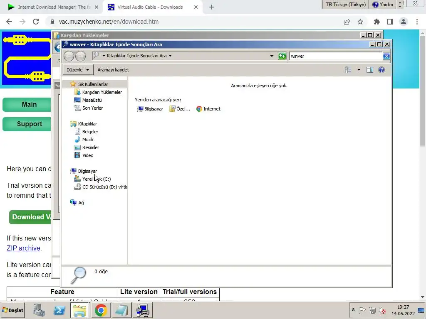Viewport: 426px width, 319px height.
Task: Open Windows Explorer taskbar icon
Action: (x=79, y=310)
